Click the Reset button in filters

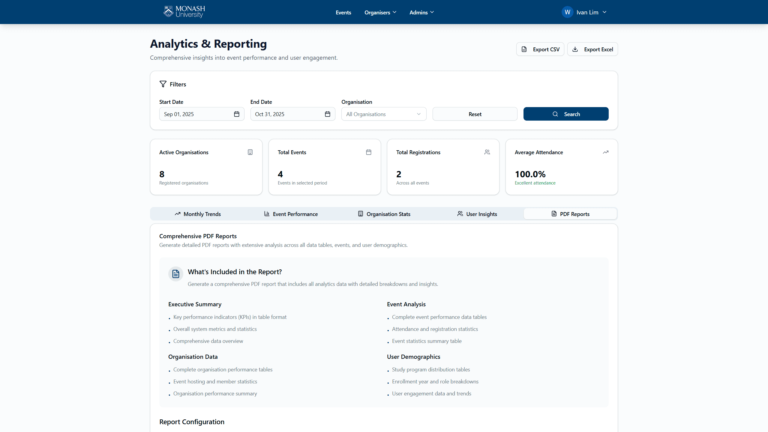click(x=475, y=114)
